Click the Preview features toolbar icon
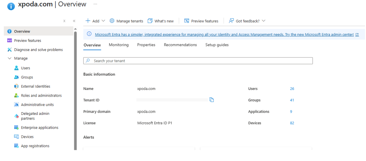The width and height of the screenshot is (366, 161). coord(187,21)
